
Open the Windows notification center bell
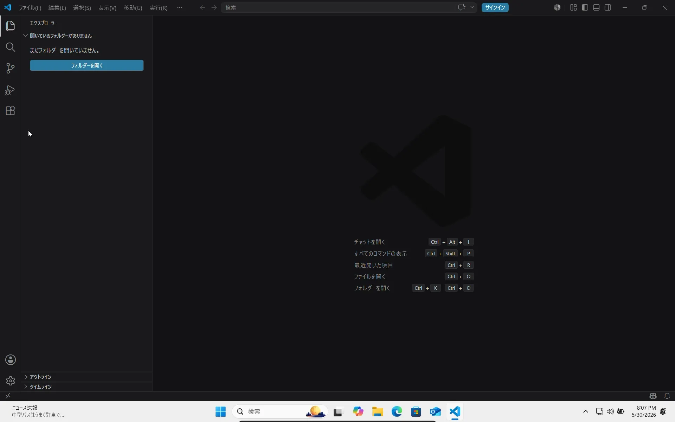point(663,411)
